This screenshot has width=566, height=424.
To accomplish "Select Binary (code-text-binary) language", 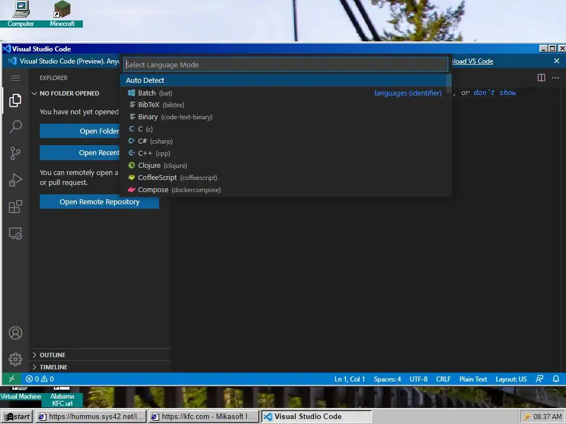I will pos(284,117).
